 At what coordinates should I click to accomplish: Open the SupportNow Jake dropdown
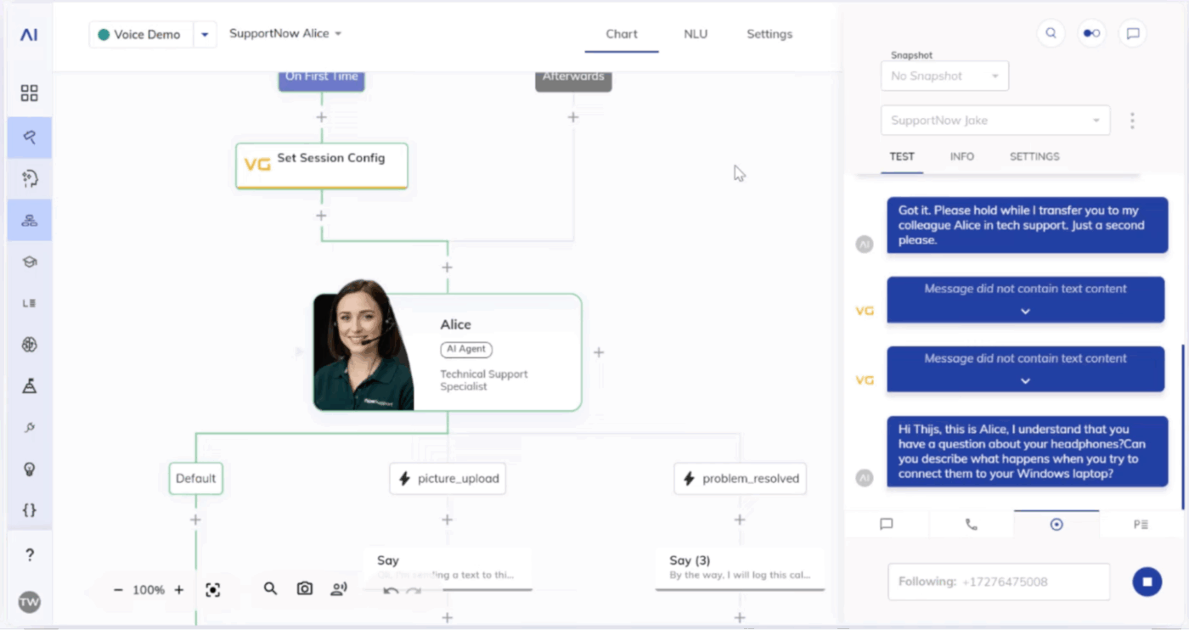tap(994, 120)
